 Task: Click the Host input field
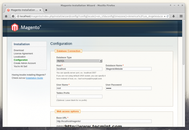pyautogui.click(x=79, y=69)
